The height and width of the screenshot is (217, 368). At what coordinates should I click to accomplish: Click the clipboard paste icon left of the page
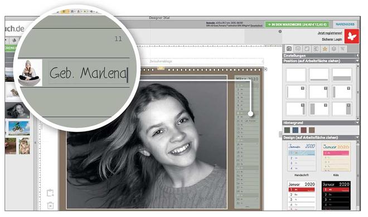[x=50, y=193]
